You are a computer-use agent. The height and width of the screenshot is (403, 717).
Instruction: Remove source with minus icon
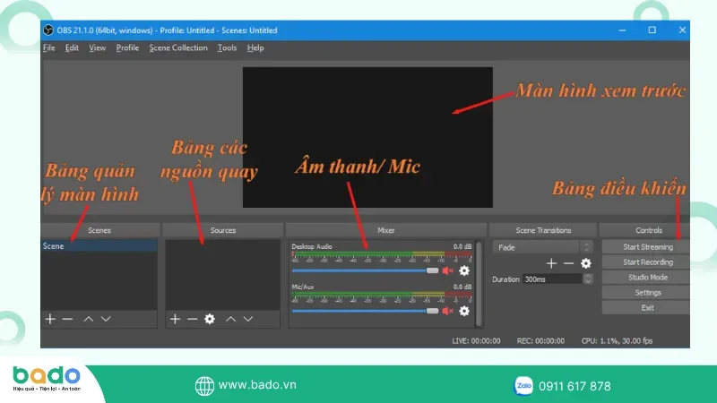[x=193, y=319]
